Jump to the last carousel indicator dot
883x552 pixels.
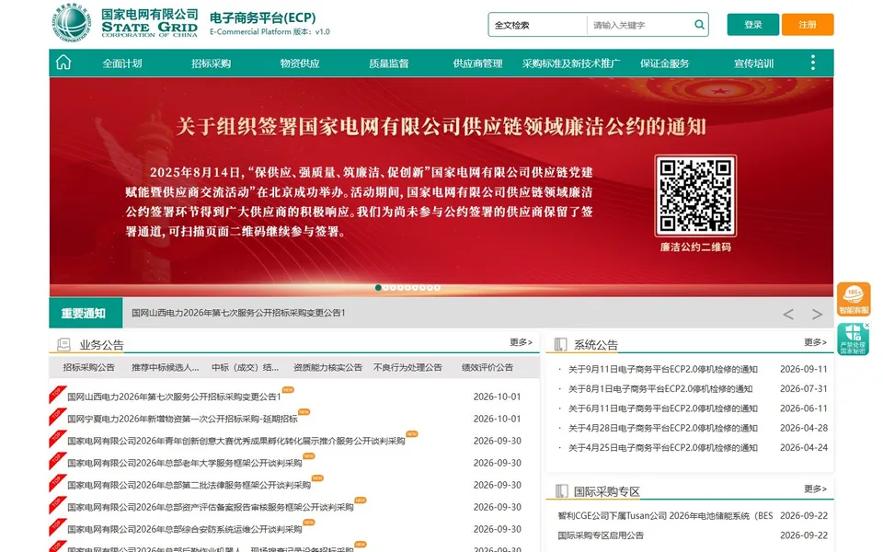tap(437, 287)
